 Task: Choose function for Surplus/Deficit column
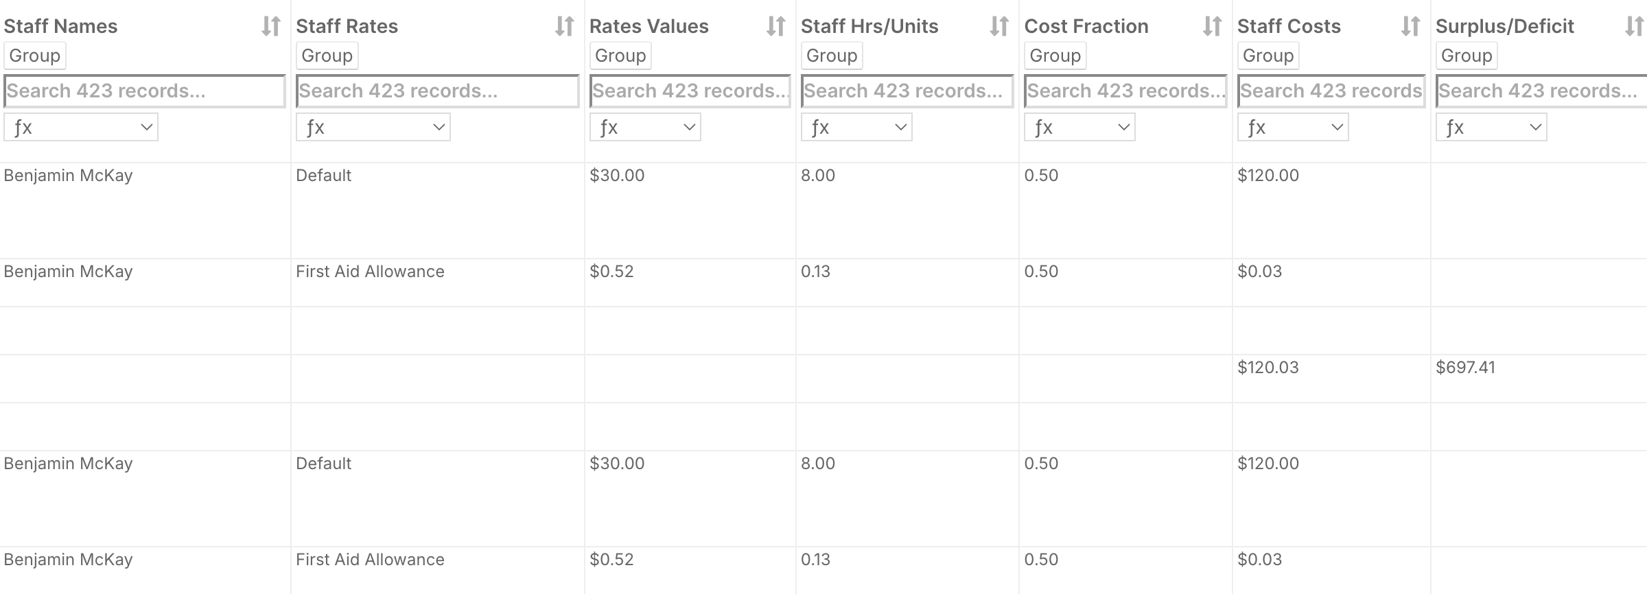click(1491, 128)
